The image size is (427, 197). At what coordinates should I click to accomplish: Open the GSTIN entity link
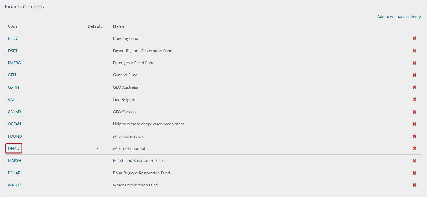[x=13, y=87]
